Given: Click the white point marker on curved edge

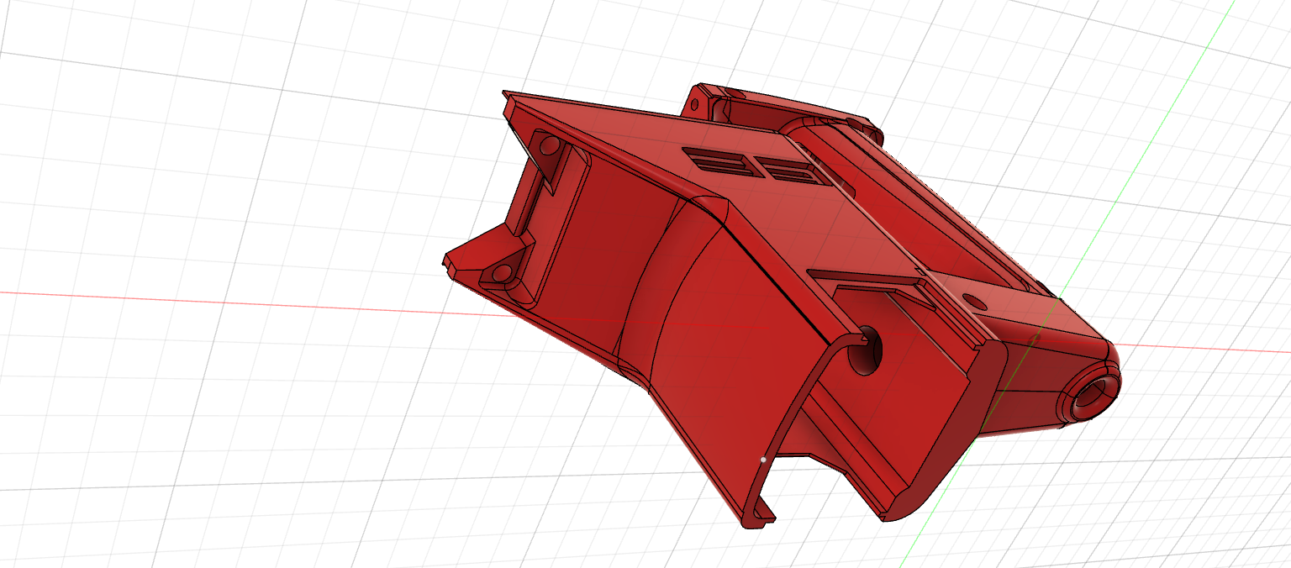Looking at the screenshot, I should tap(762, 460).
